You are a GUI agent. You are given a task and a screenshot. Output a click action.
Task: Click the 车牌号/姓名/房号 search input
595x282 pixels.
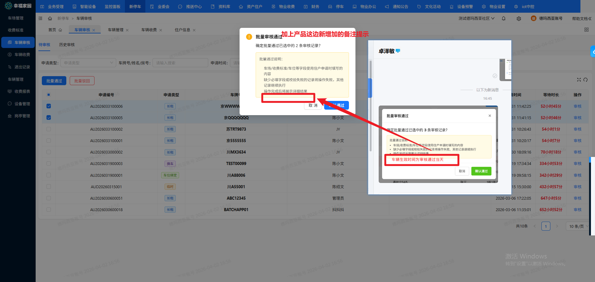[180, 63]
